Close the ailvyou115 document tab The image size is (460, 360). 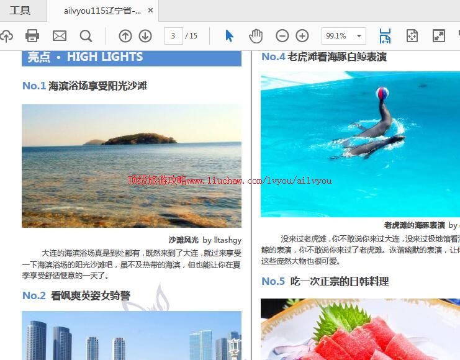click(150, 11)
